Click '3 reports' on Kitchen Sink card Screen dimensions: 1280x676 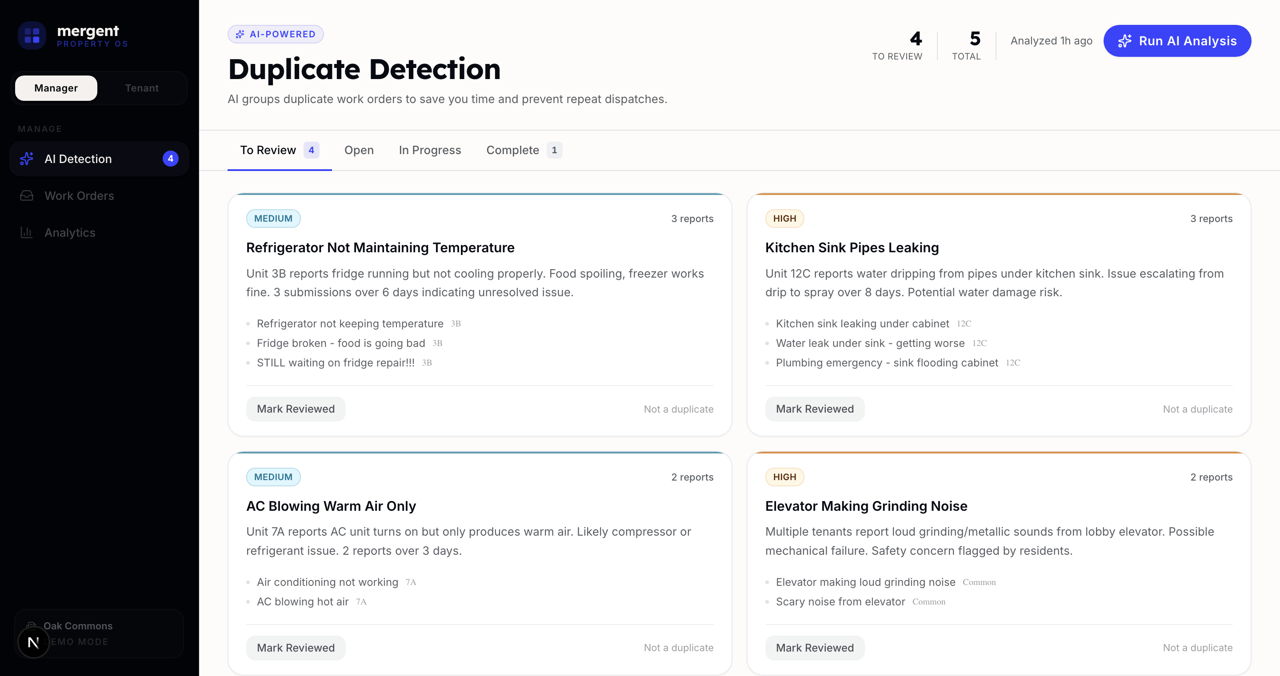pyautogui.click(x=1212, y=219)
